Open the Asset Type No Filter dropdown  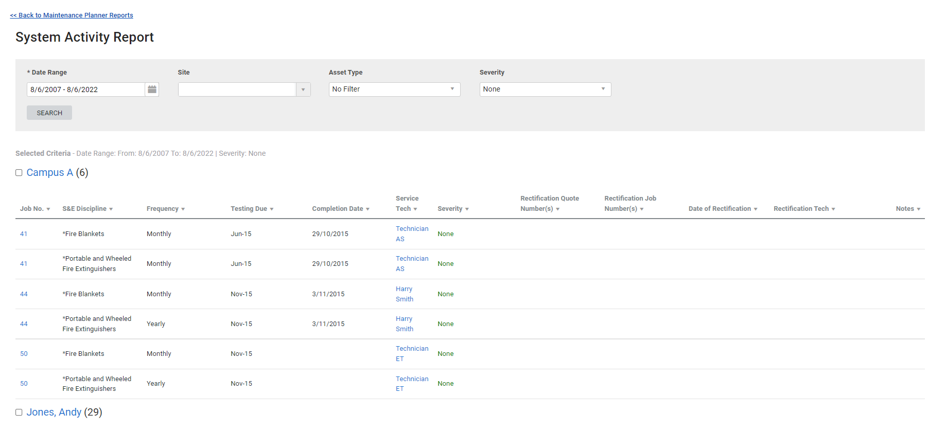(x=394, y=89)
